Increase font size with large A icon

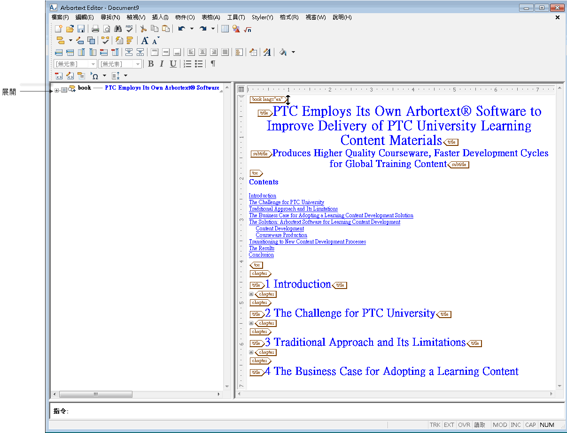pyautogui.click(x=145, y=40)
